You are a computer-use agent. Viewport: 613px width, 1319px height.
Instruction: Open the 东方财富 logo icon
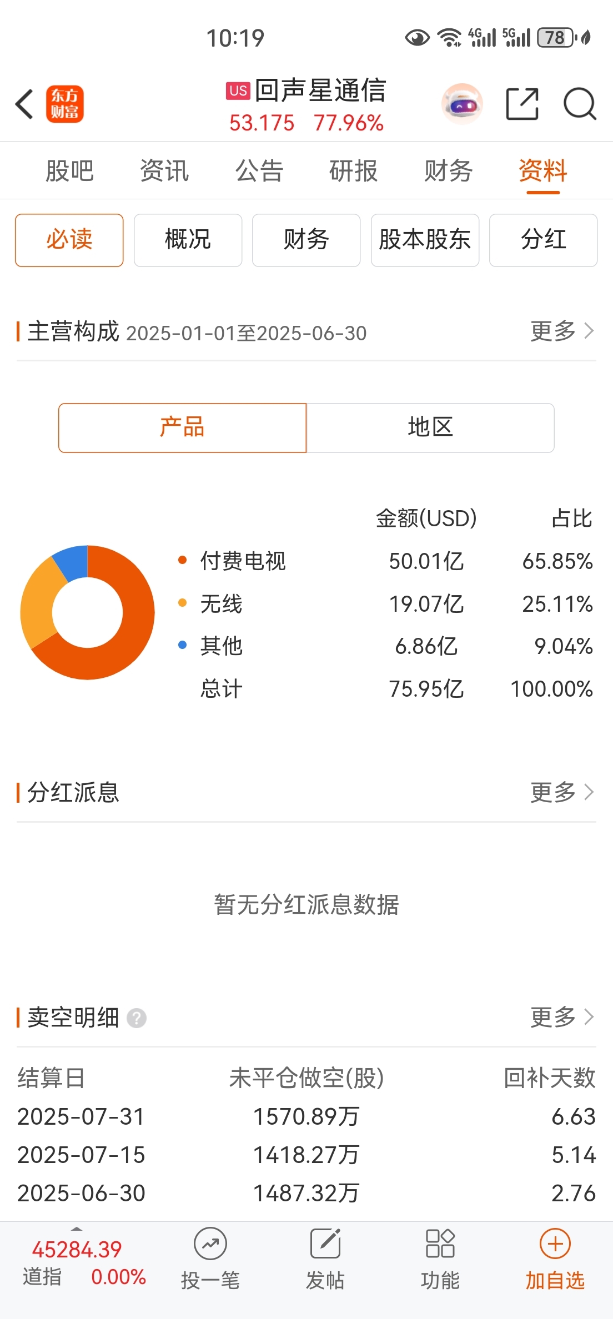[65, 104]
